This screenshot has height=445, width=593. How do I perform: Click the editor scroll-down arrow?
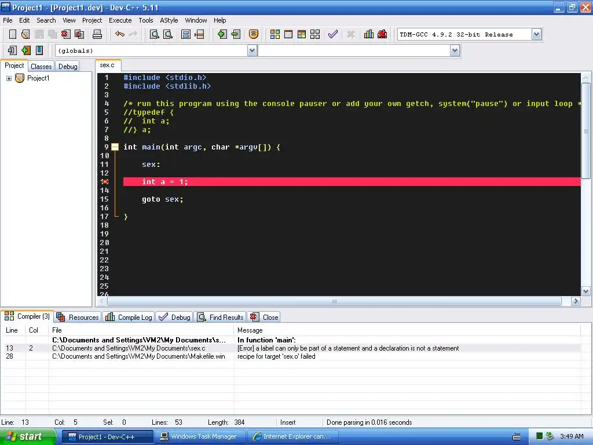[586, 291]
